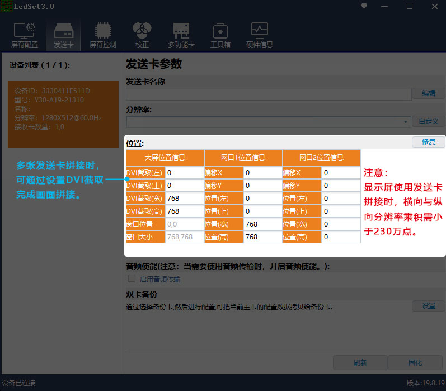
Task: Click the 发送卡参数 page title
Action: point(154,64)
